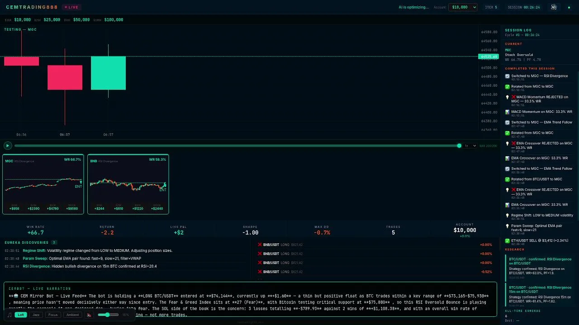Click the green status dot in header
This screenshot has width=579, height=325.
pyautogui.click(x=569, y=8)
